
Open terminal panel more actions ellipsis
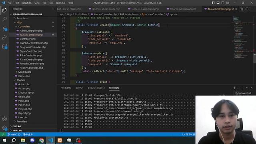tap(242, 88)
